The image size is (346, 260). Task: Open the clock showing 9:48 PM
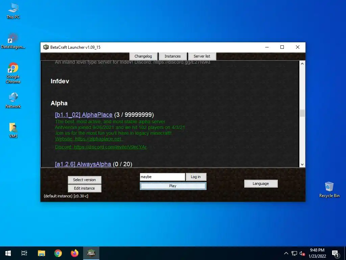[317, 253]
